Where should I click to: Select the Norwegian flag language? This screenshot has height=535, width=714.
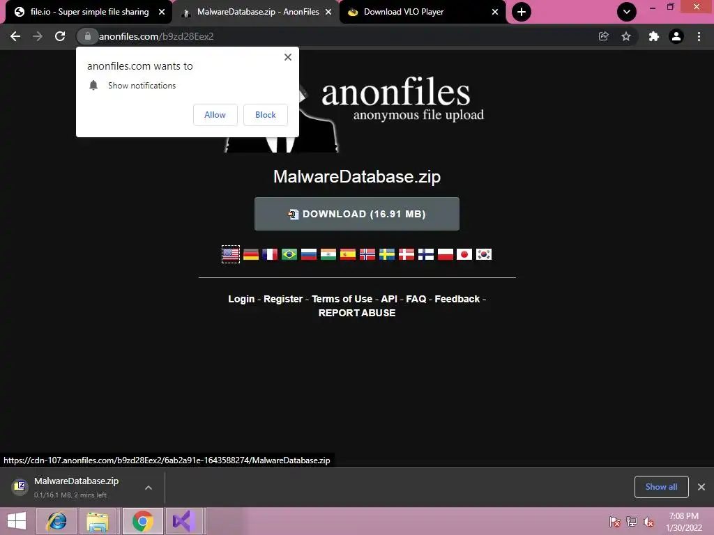tap(367, 254)
